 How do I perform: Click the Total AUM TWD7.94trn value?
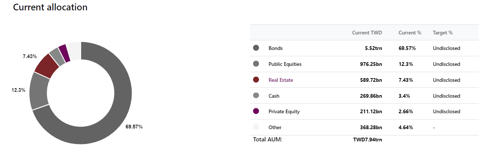(368, 140)
